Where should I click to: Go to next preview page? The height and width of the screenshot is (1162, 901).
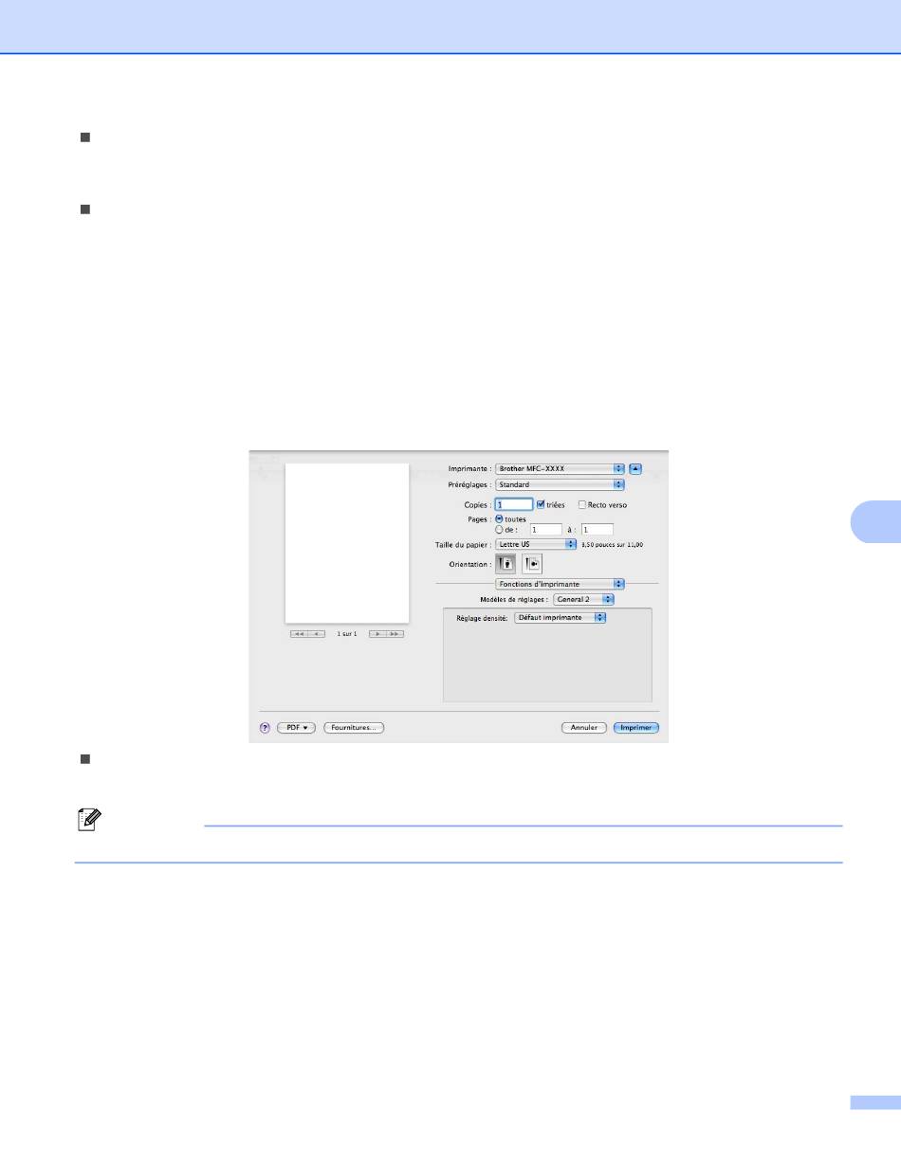click(x=377, y=633)
